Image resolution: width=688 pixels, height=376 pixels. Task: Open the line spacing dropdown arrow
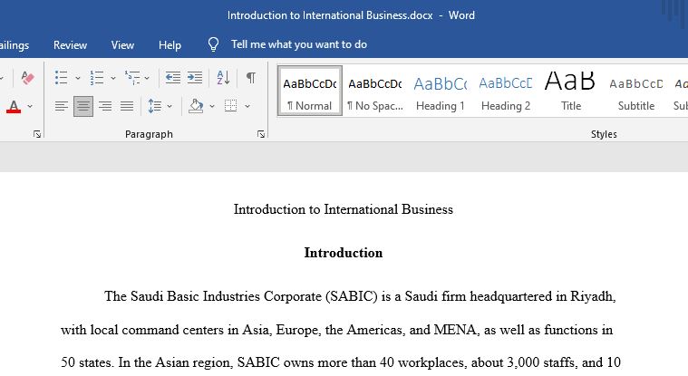170,106
